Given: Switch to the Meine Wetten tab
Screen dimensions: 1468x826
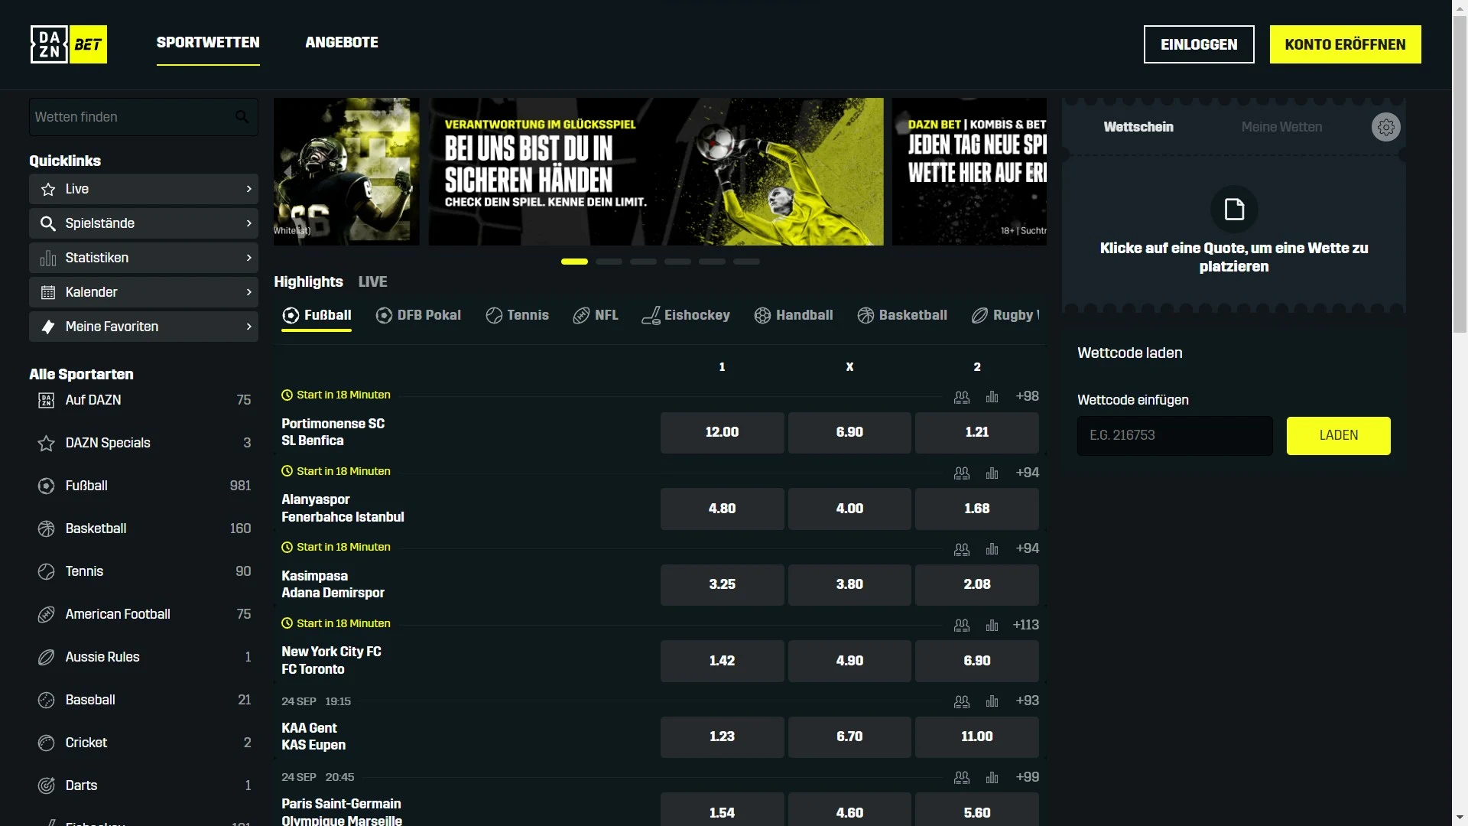Looking at the screenshot, I should click(1281, 127).
